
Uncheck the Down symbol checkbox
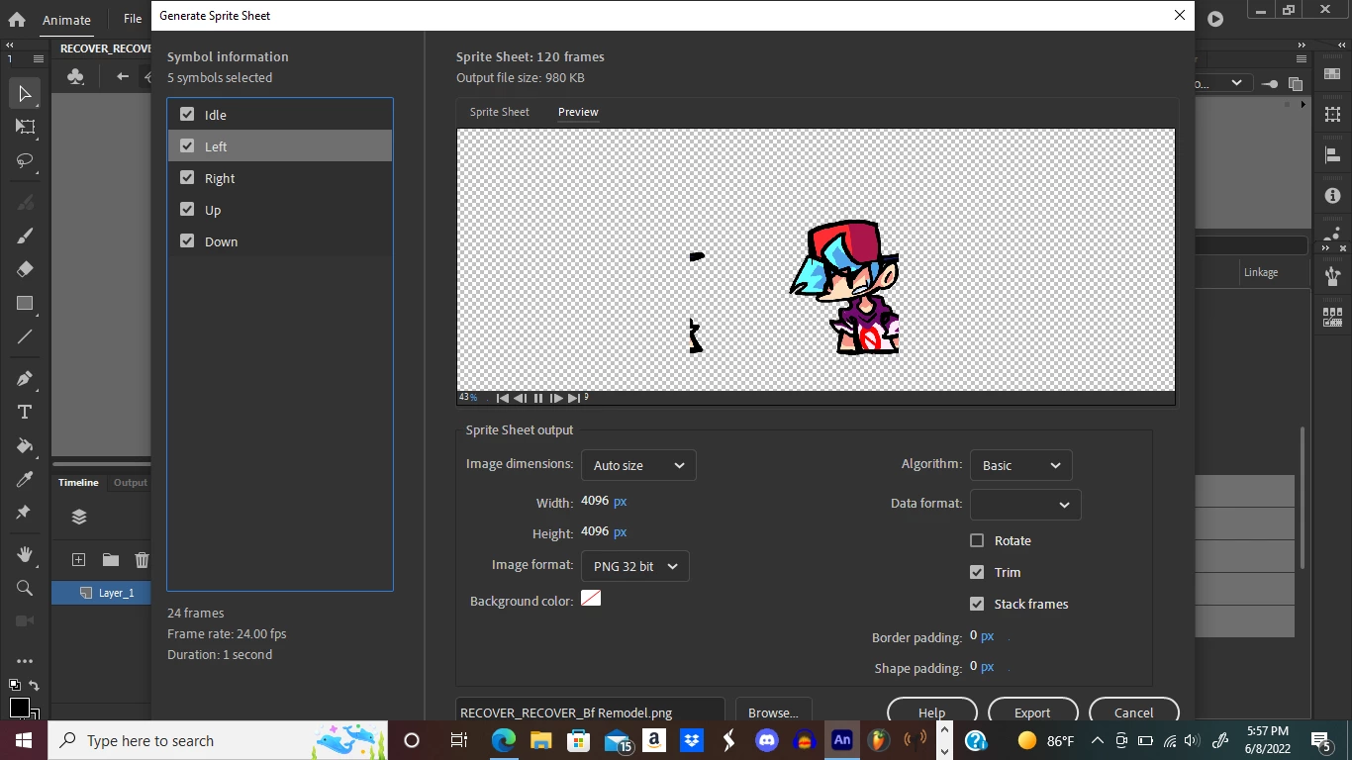tap(187, 241)
